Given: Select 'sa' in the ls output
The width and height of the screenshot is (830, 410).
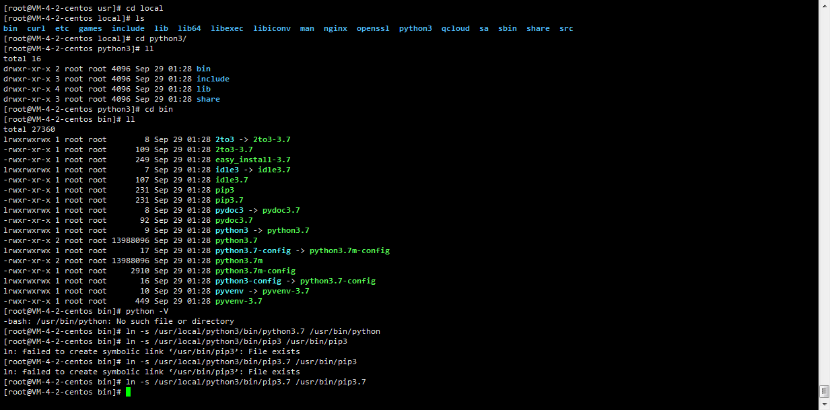Looking at the screenshot, I should click(x=484, y=28).
